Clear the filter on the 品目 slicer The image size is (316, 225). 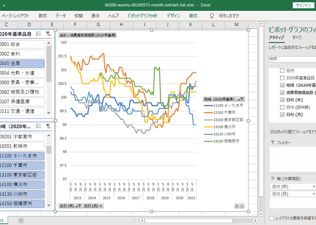48,34
